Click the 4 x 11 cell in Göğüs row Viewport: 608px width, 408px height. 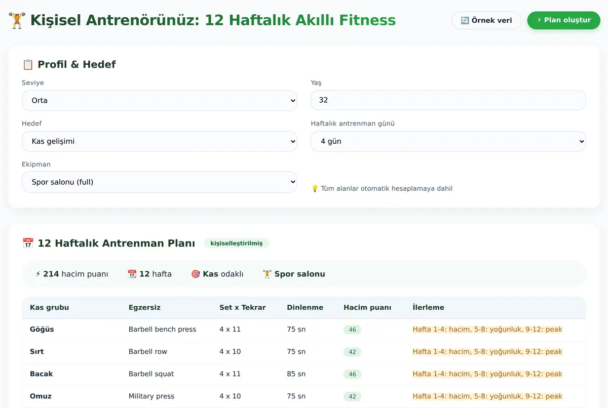[230, 329]
